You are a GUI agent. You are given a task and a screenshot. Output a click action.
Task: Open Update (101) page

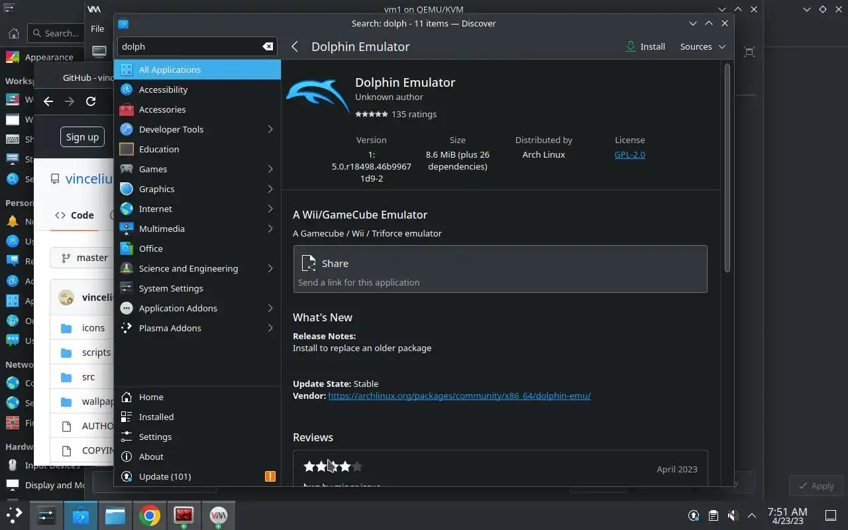point(197,476)
